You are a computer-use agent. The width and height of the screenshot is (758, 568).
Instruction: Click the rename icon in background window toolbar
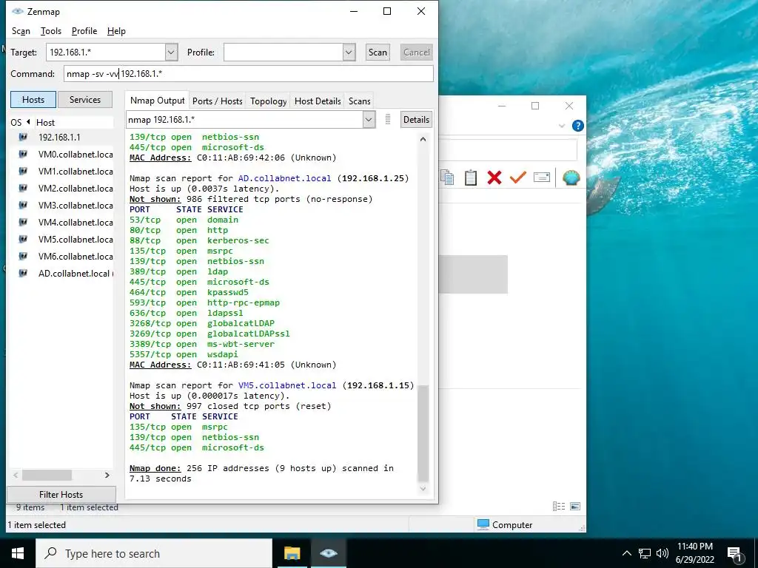pyautogui.click(x=541, y=177)
